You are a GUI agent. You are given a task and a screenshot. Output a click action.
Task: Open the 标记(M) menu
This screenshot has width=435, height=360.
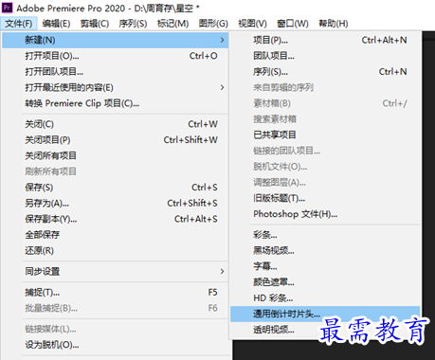(172, 24)
